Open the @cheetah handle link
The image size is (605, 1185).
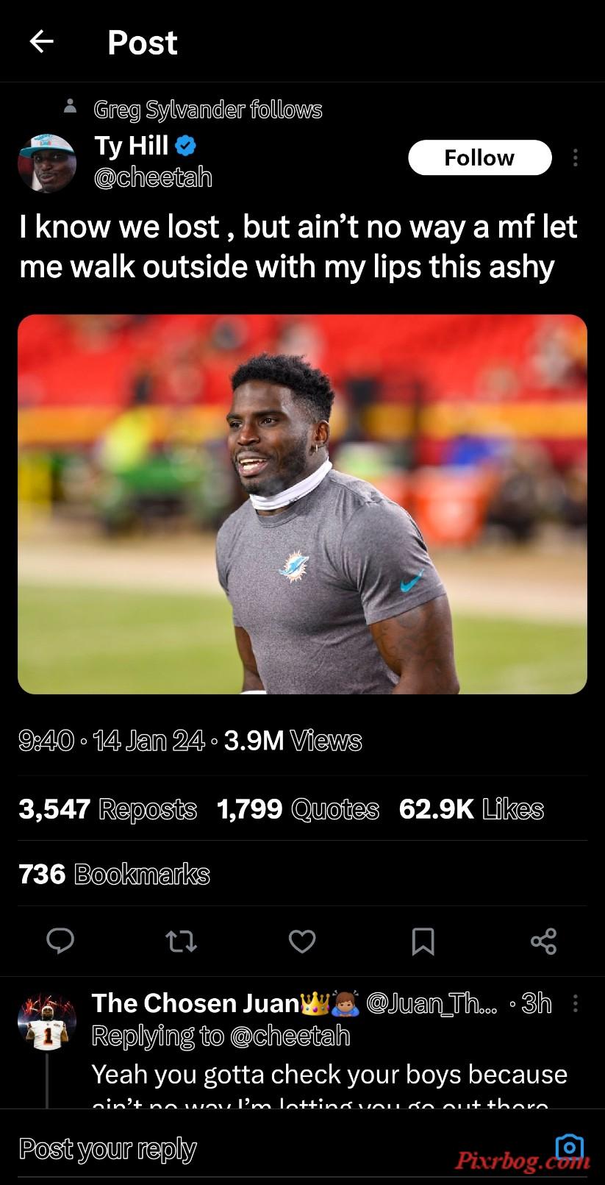[153, 177]
